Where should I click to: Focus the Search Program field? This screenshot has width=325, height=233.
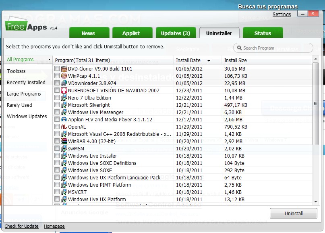(273, 48)
